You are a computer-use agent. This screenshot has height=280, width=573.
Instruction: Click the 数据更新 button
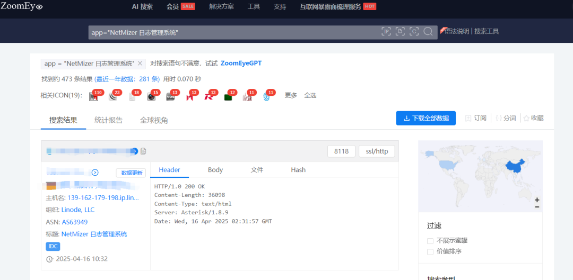131,173
